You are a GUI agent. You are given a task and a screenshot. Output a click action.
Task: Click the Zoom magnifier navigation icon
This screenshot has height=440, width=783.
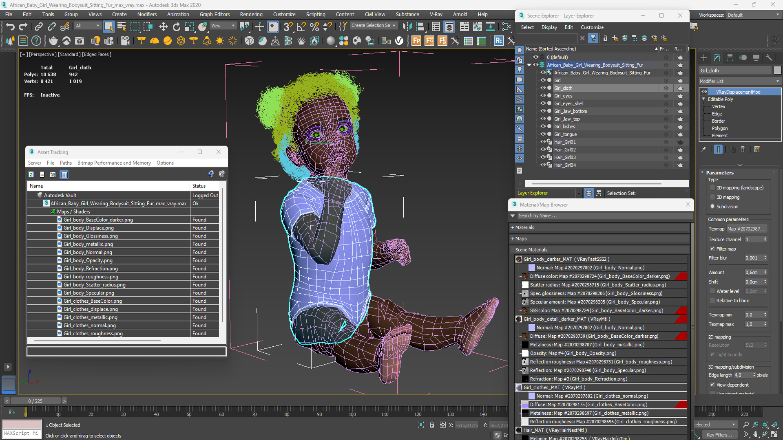pyautogui.click(x=746, y=425)
